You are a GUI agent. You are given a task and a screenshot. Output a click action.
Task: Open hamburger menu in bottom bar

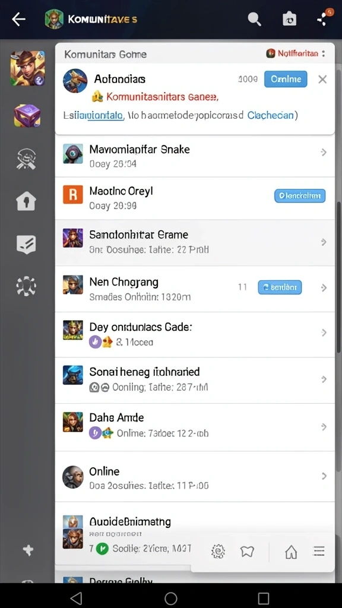[319, 550]
